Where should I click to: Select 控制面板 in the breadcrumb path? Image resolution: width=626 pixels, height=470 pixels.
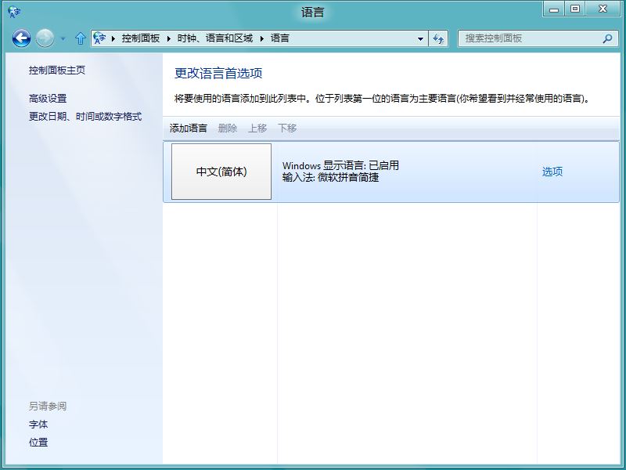141,38
